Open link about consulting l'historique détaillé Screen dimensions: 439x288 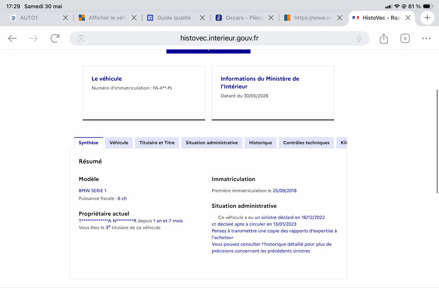tap(271, 247)
